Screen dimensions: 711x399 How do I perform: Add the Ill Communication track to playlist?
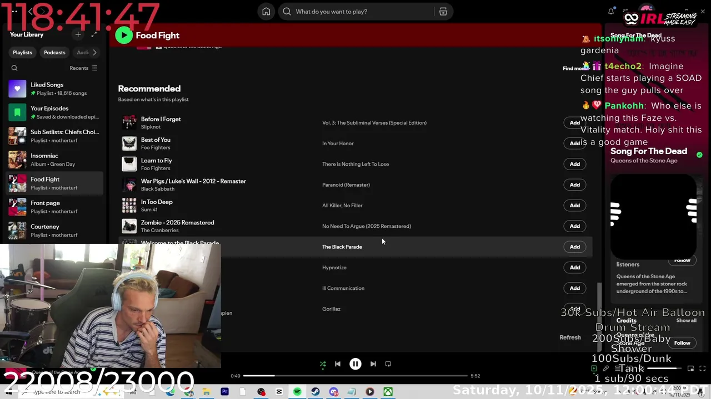[x=574, y=288]
